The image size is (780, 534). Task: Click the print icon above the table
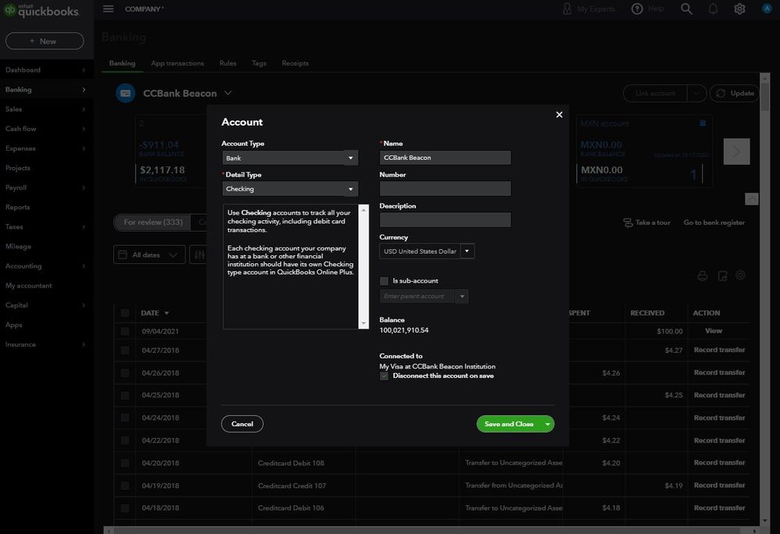tap(702, 276)
